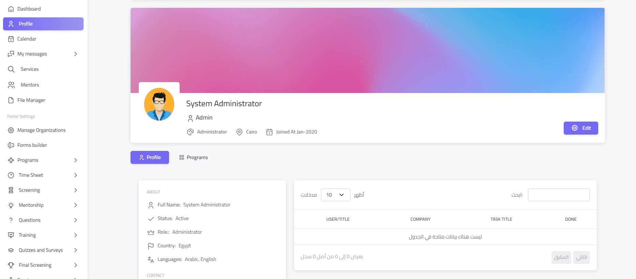Switch to the Programs tab
The image size is (636, 279).
[x=194, y=157]
